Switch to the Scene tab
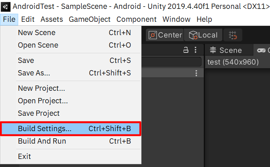This screenshot has width=270, height=167. pyautogui.click(x=226, y=50)
